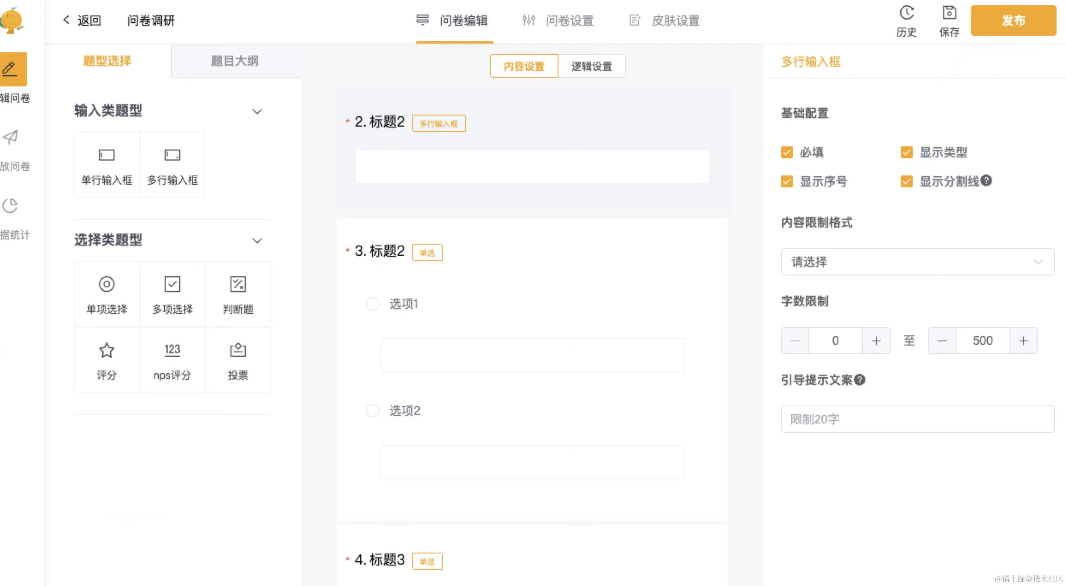Toggle the 显示序号 checkbox
Image resolution: width=1066 pixels, height=586 pixels.
pyautogui.click(x=787, y=181)
